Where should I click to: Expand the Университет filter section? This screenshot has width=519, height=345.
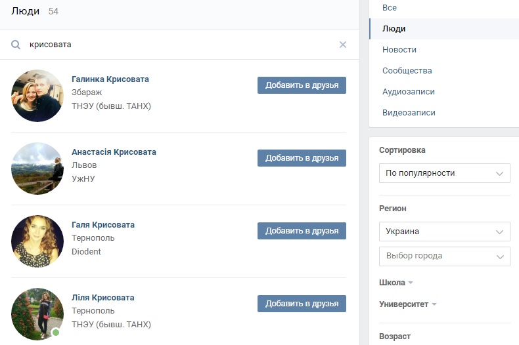(x=408, y=304)
